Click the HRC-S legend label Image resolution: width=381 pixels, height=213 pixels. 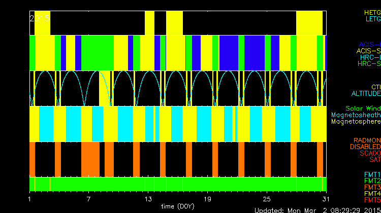click(x=369, y=64)
